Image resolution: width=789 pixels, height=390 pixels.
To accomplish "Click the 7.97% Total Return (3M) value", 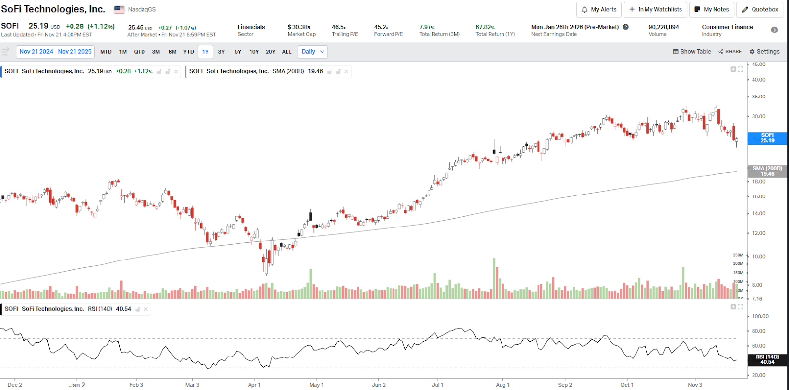I will click(427, 27).
